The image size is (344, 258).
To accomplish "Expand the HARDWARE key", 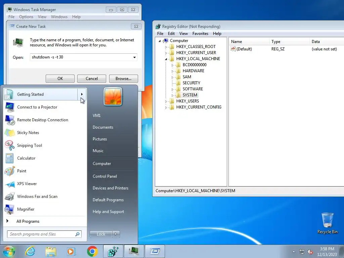I will click(x=172, y=71).
